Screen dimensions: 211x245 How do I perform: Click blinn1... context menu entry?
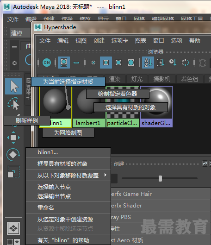coord(68,152)
